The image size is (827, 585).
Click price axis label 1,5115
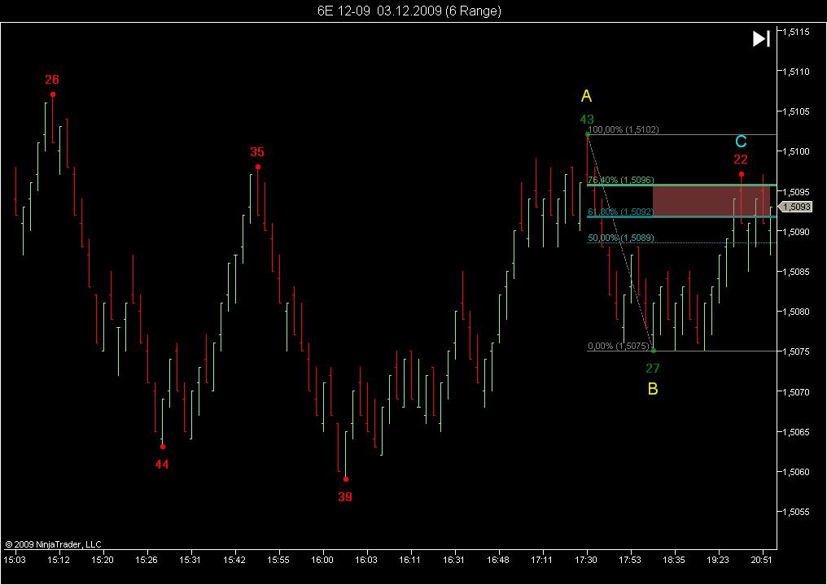pyautogui.click(x=796, y=32)
